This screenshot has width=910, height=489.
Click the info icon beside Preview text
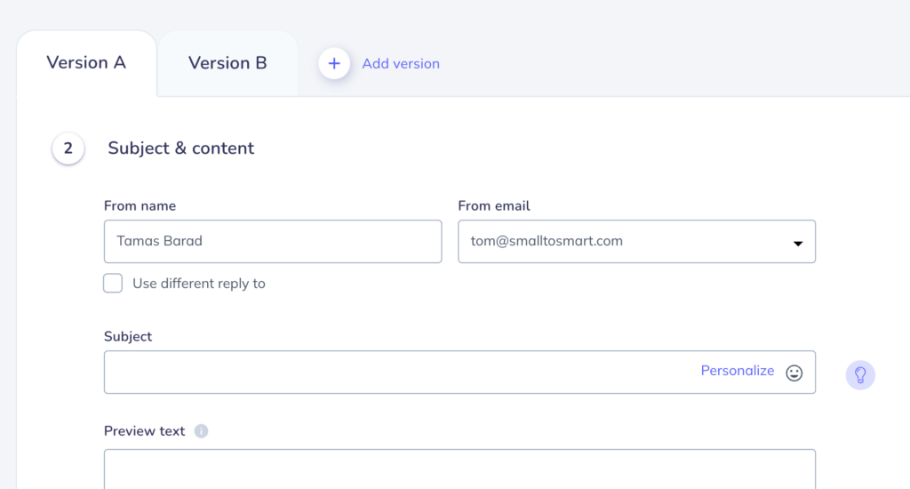(x=202, y=431)
